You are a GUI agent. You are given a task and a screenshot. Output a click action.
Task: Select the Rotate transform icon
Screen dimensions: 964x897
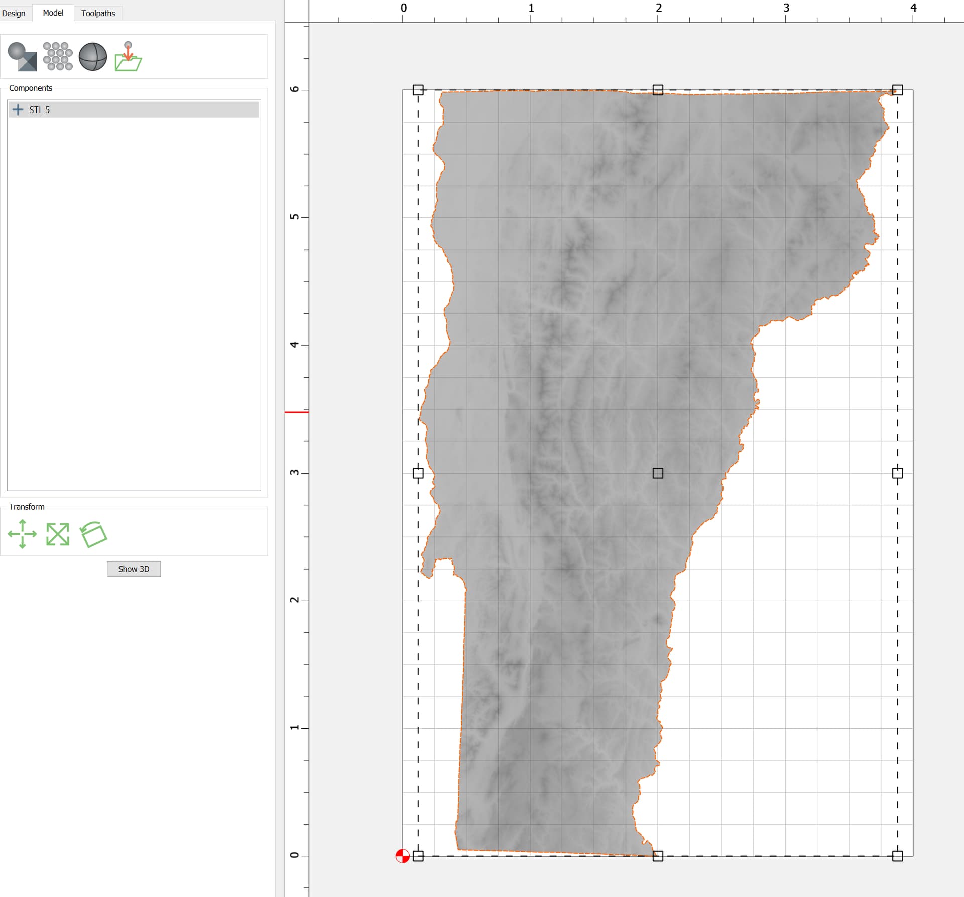(93, 534)
